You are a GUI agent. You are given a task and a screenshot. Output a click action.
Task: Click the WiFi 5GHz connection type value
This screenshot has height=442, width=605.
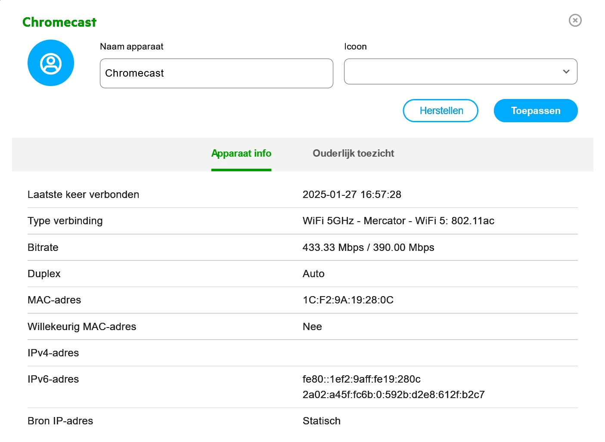coord(398,221)
